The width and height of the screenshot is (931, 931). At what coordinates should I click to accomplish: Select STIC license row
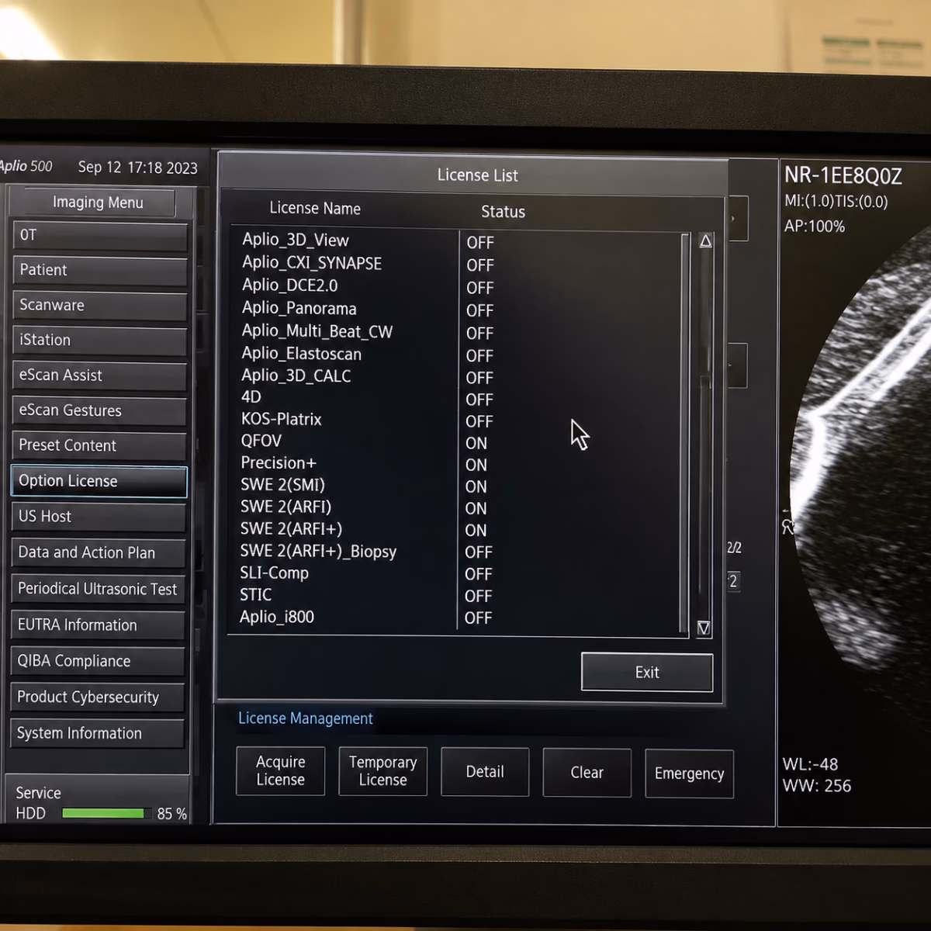click(x=459, y=594)
